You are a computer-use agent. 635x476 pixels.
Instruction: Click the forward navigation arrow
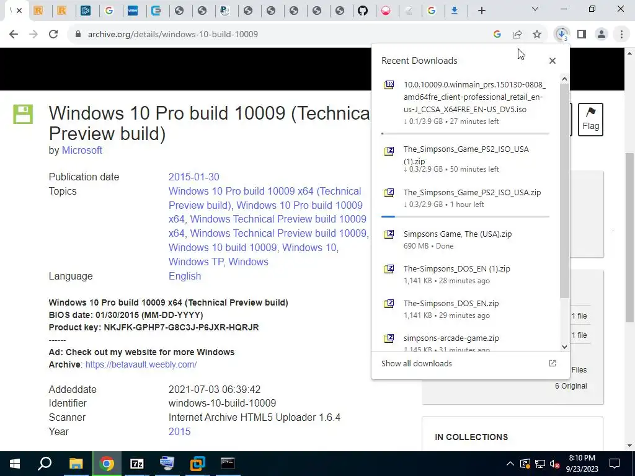coord(33,34)
